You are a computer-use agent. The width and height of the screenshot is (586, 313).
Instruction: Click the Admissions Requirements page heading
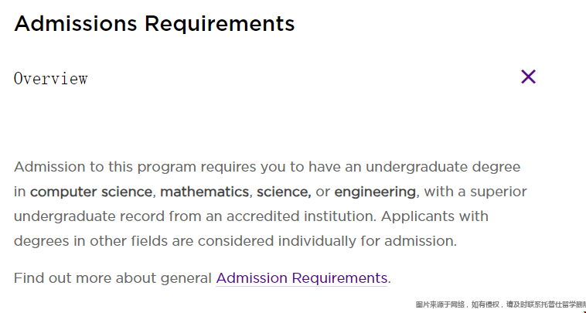155,24
